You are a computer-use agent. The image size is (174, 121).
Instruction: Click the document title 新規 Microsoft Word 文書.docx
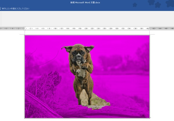[85, 3]
